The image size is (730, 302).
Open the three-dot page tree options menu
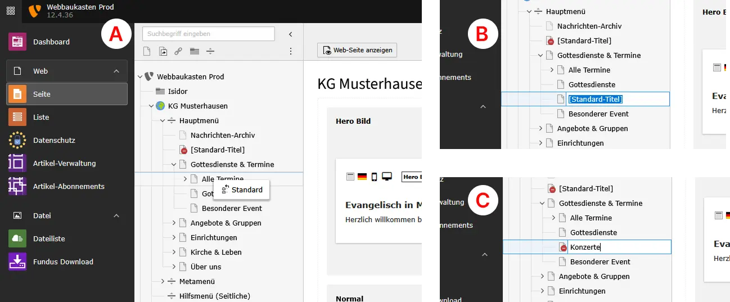(291, 51)
